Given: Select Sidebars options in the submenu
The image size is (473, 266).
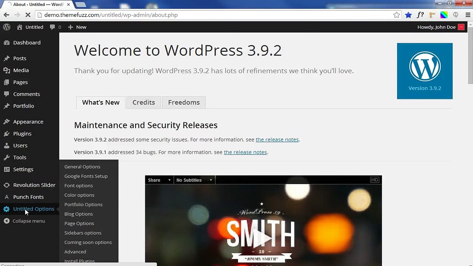Looking at the screenshot, I should (83, 233).
